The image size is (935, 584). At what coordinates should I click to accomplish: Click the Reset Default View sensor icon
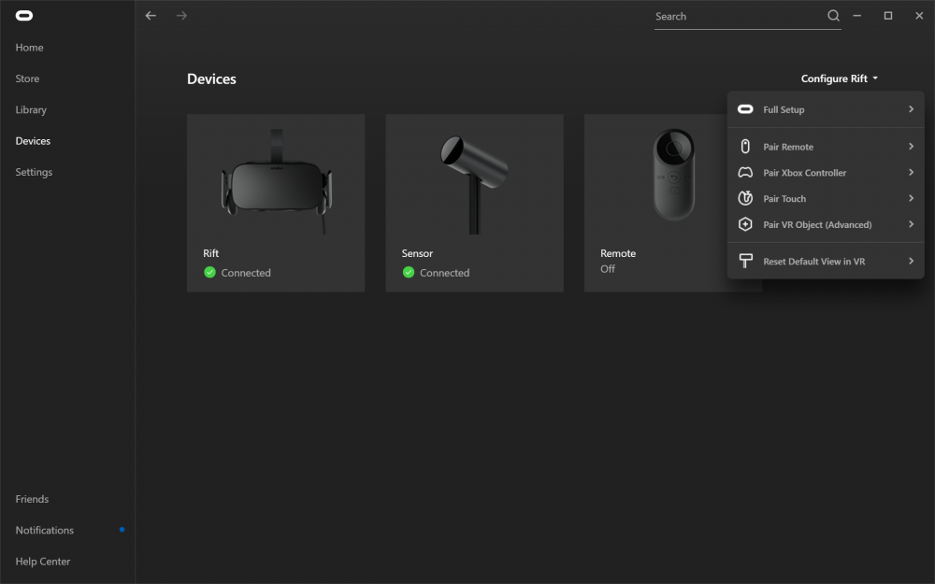[745, 261]
